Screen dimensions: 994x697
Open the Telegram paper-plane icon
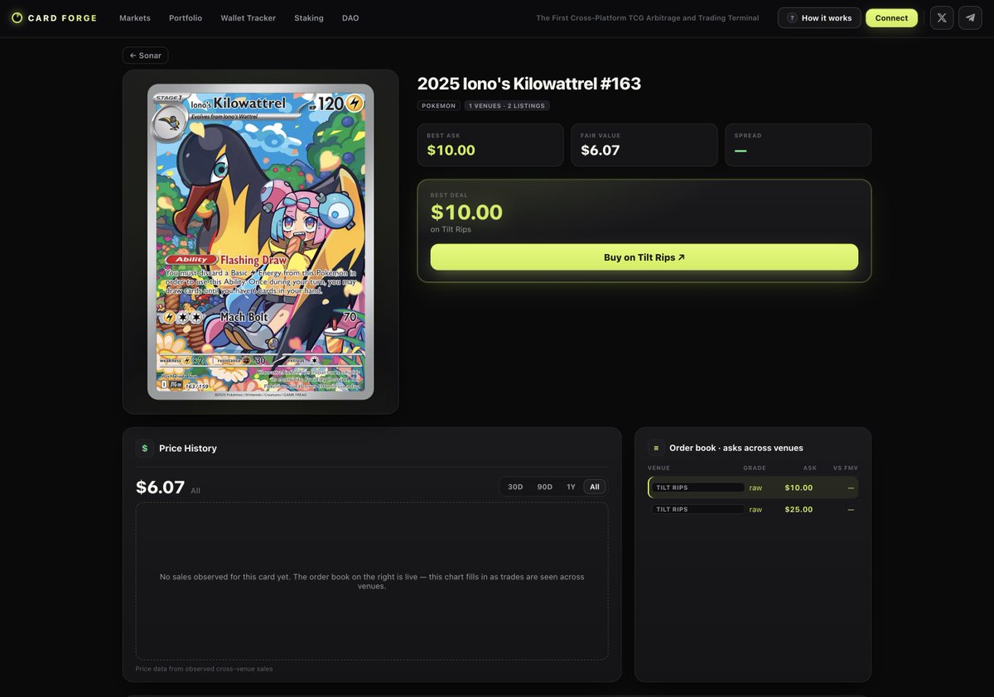tap(970, 17)
